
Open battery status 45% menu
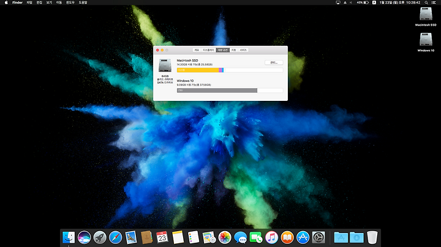tap(363, 2)
